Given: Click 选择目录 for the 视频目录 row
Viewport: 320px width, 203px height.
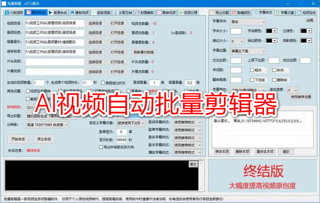Looking at the screenshot, I should pos(95,23).
